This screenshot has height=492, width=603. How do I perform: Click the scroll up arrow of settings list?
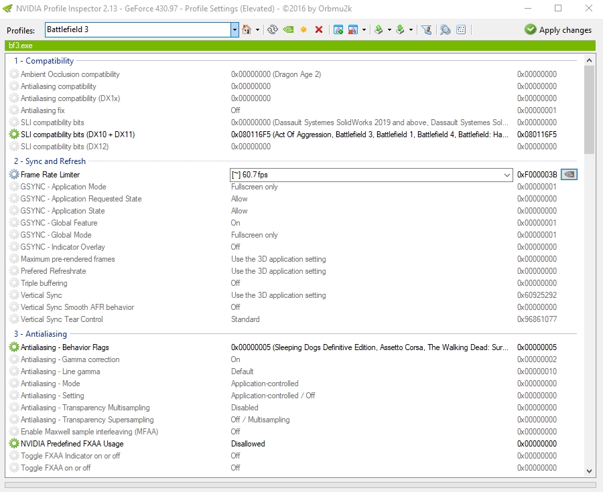(x=589, y=60)
